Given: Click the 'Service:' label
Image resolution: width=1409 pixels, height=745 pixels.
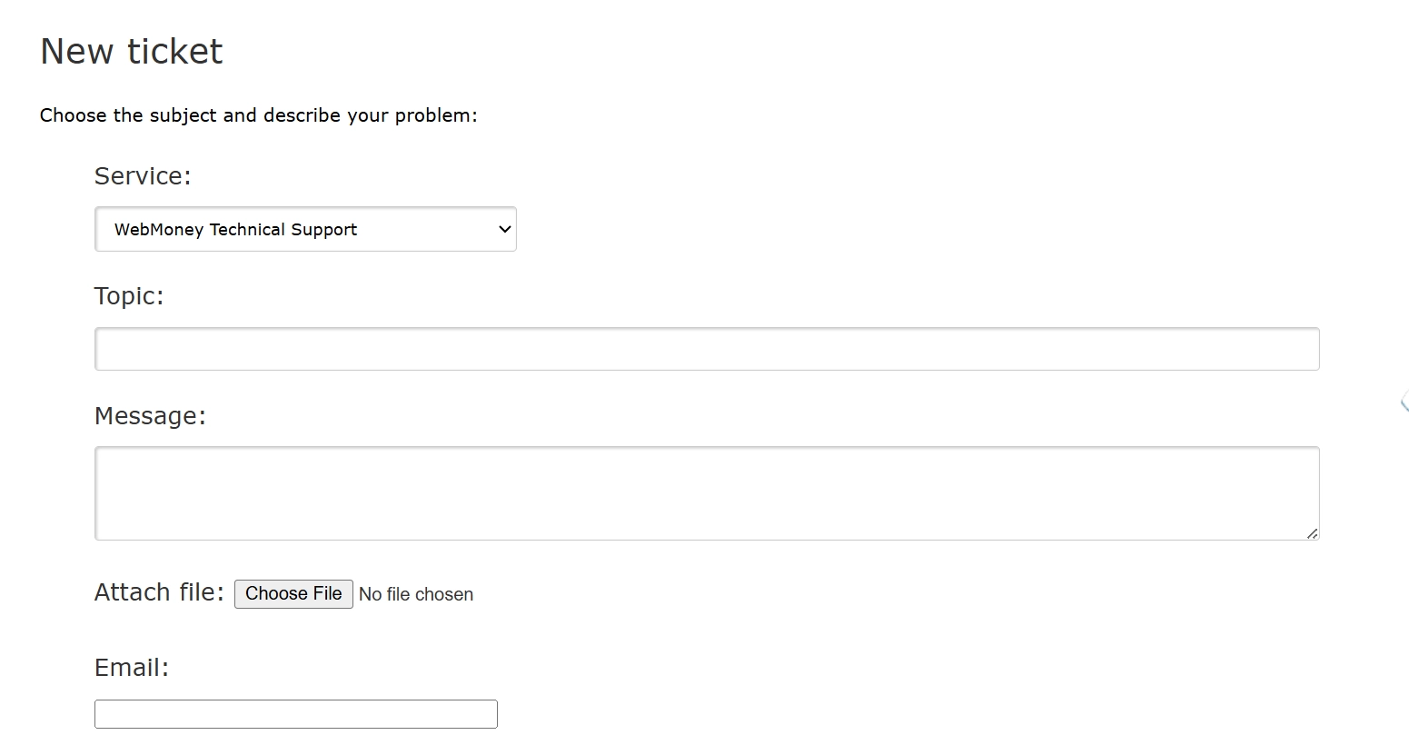Looking at the screenshot, I should pos(143,176).
